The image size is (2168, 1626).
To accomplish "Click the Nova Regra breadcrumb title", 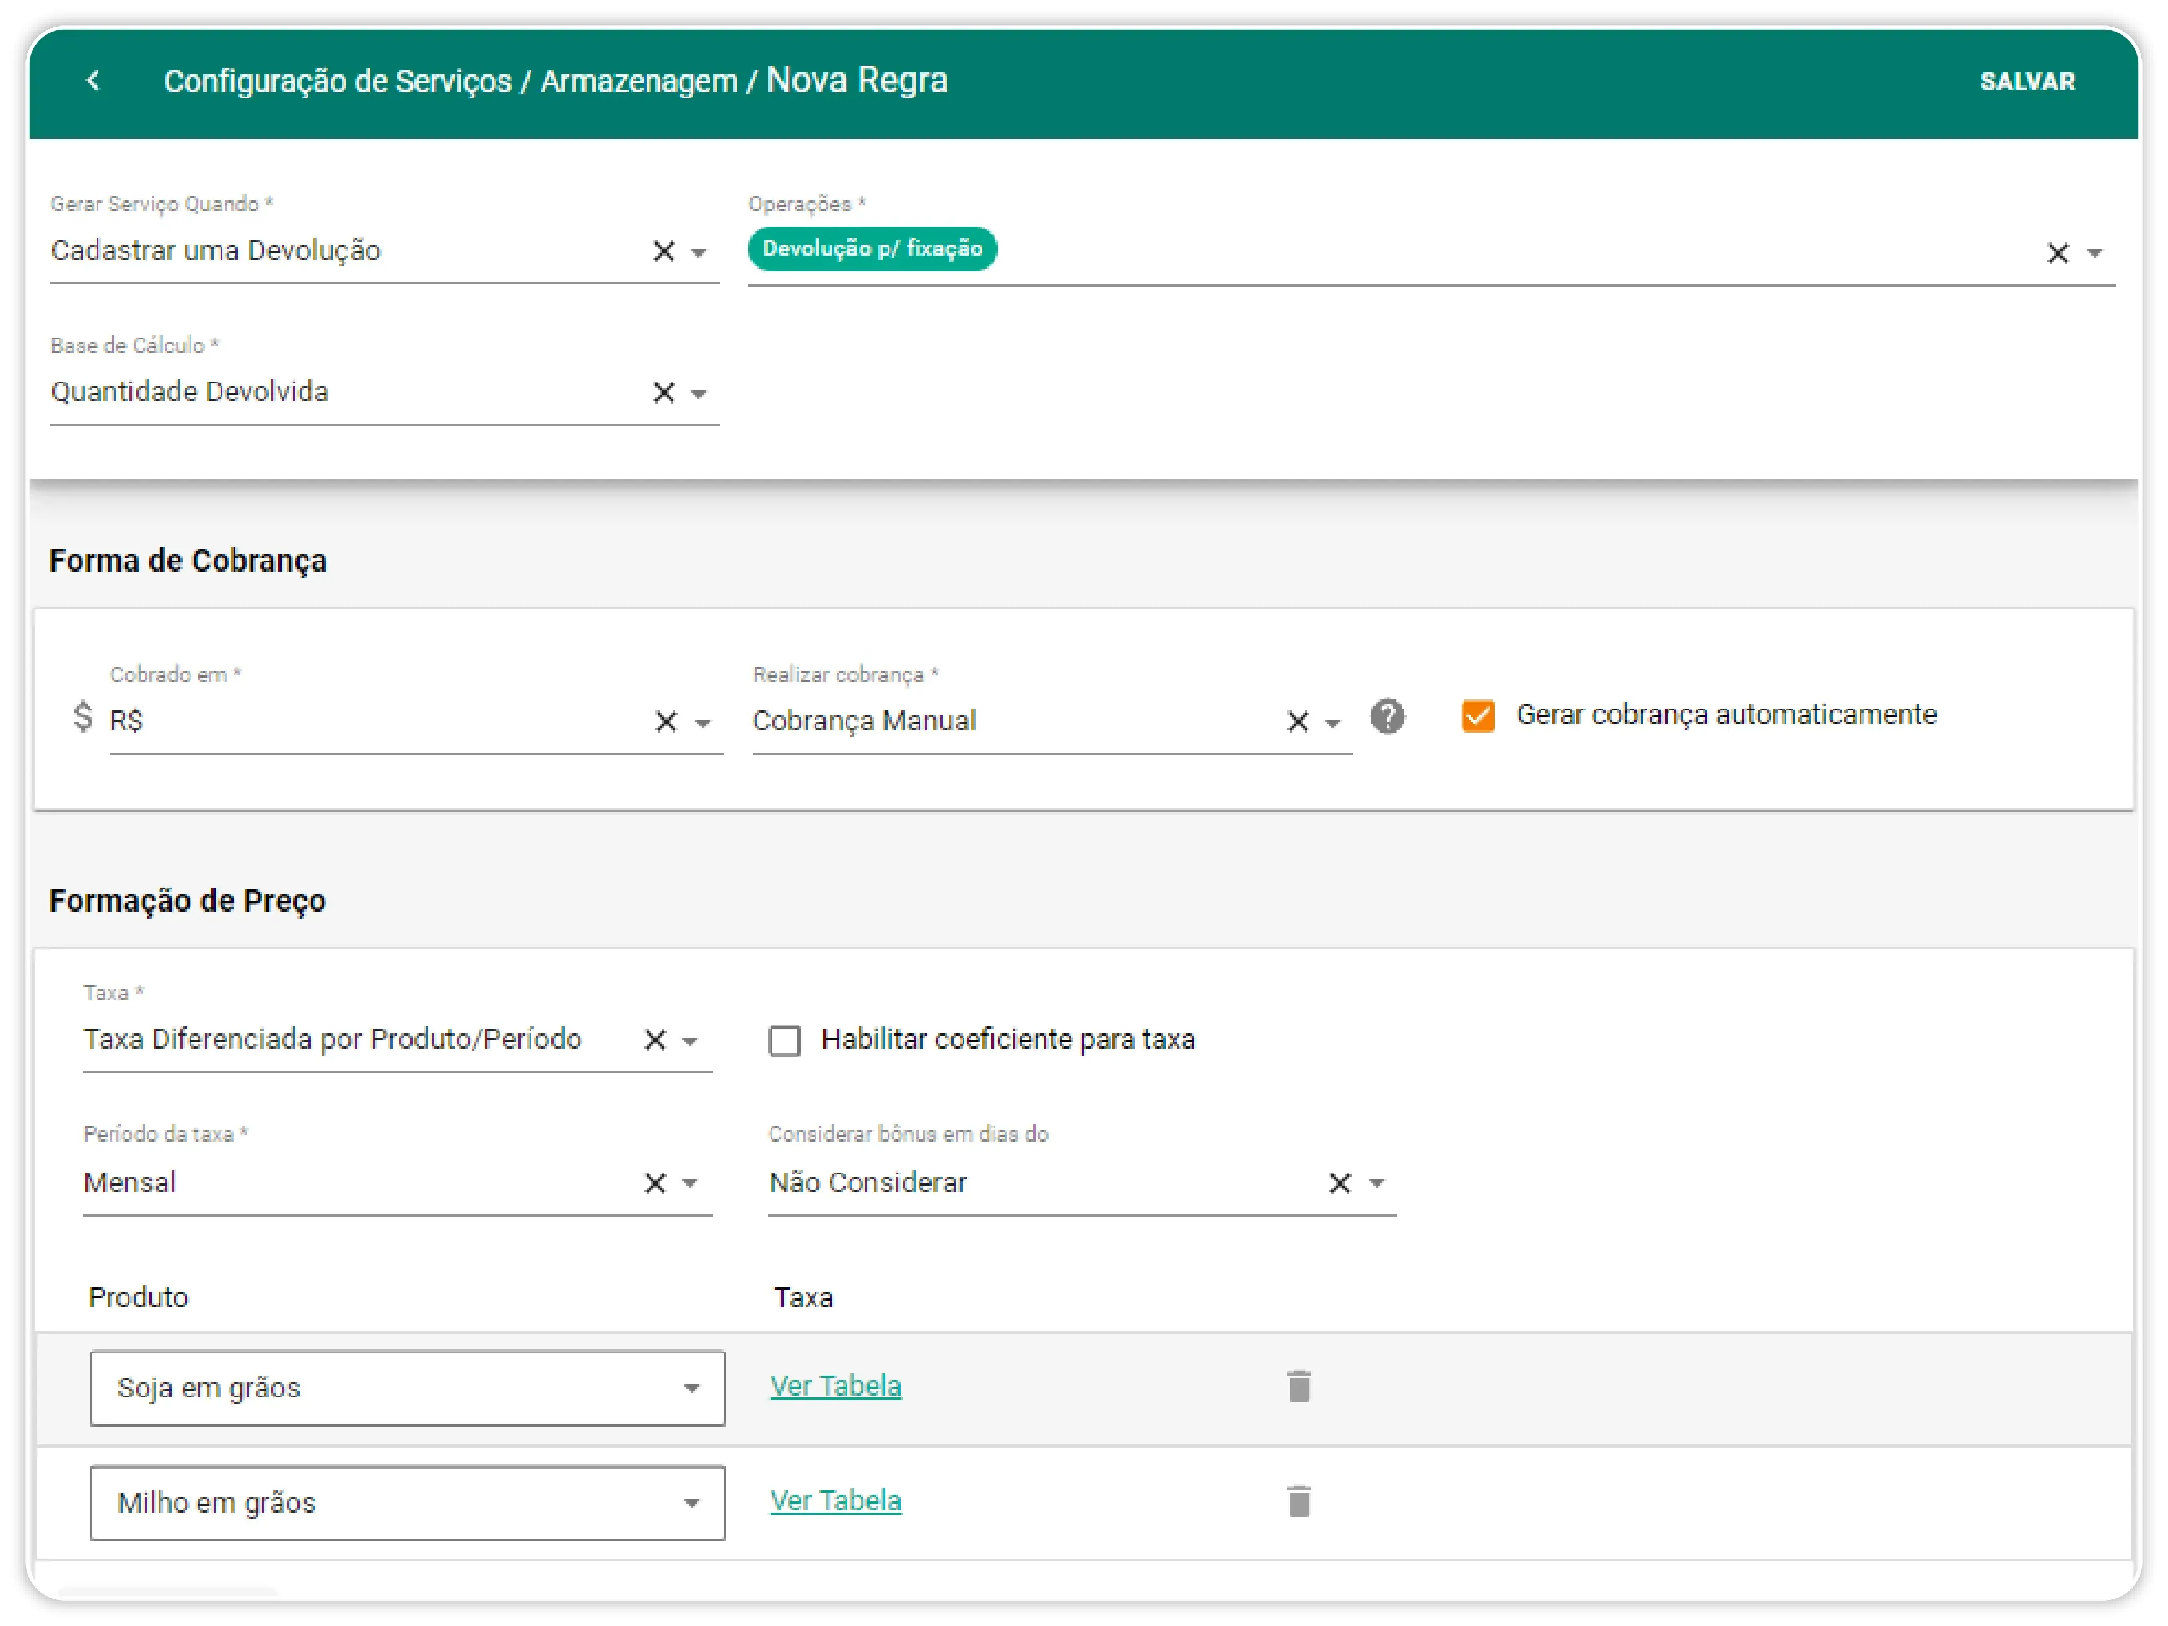I will (857, 81).
